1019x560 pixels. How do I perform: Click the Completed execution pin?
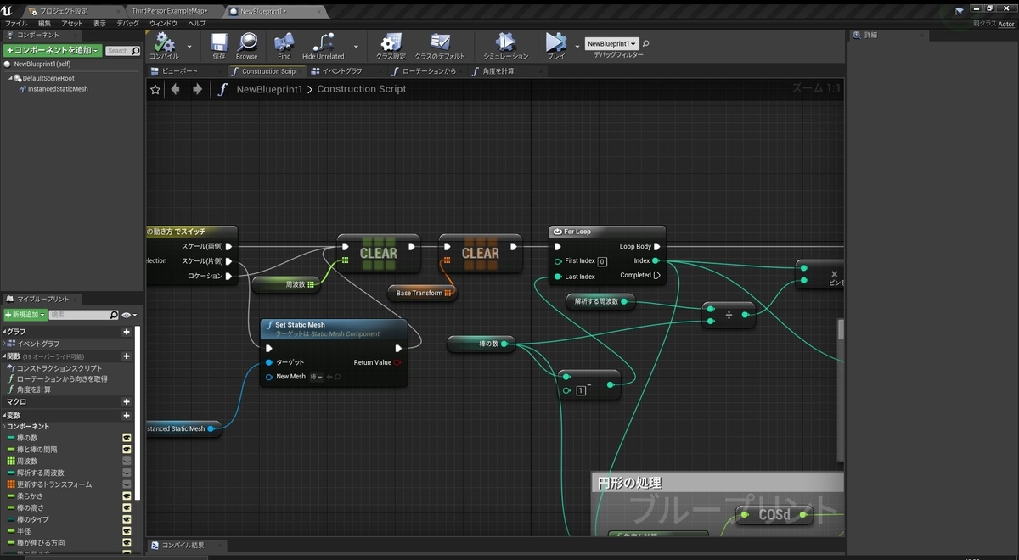pyautogui.click(x=656, y=275)
